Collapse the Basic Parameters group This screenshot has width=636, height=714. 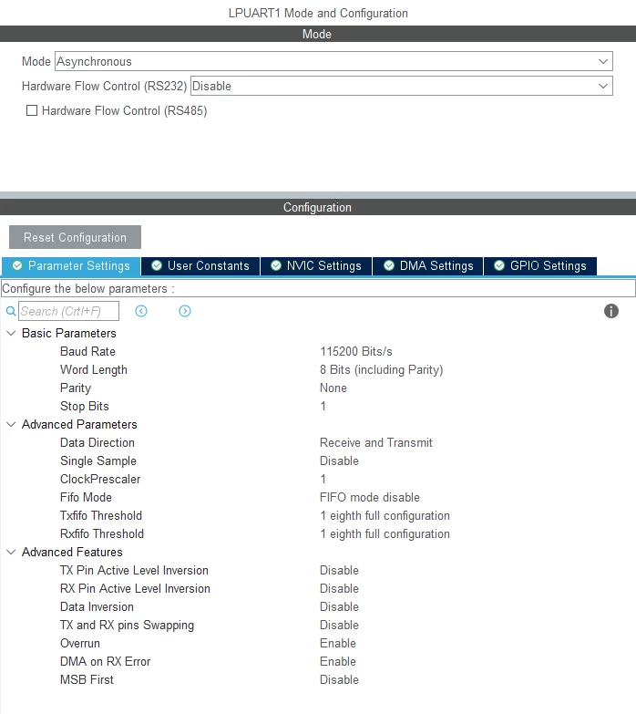(11, 334)
